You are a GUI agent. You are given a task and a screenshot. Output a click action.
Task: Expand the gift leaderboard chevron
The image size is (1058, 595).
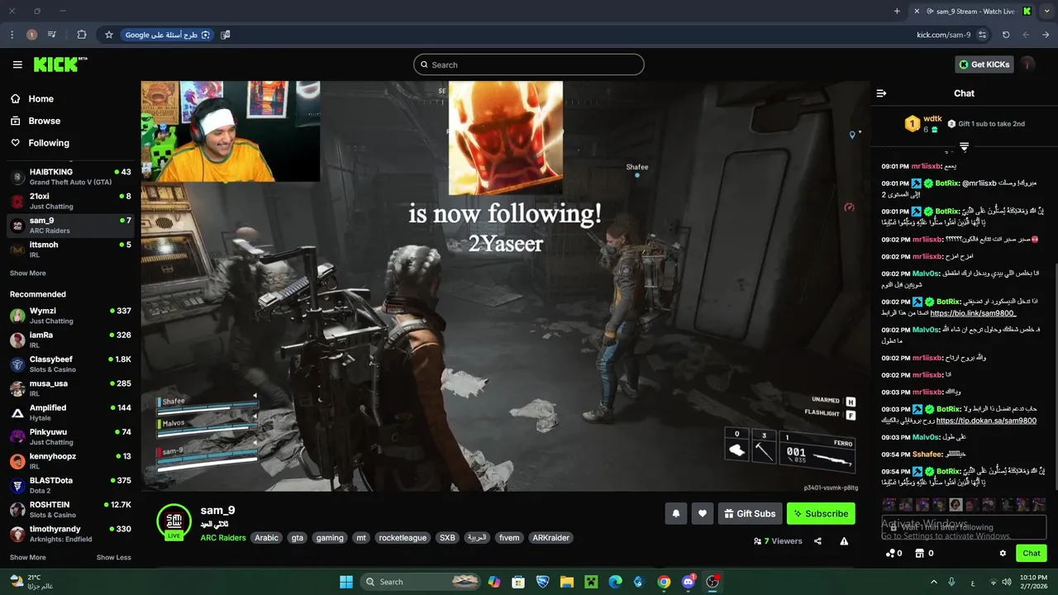pos(964,146)
